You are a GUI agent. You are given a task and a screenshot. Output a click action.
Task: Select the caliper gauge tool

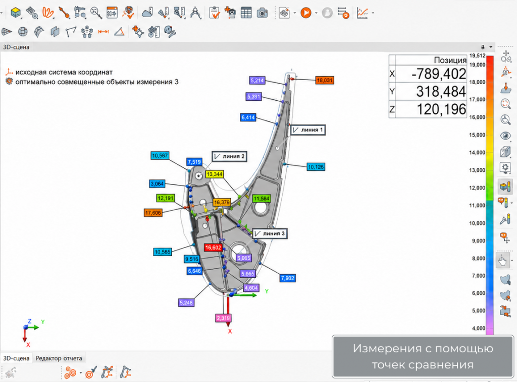click(x=80, y=13)
